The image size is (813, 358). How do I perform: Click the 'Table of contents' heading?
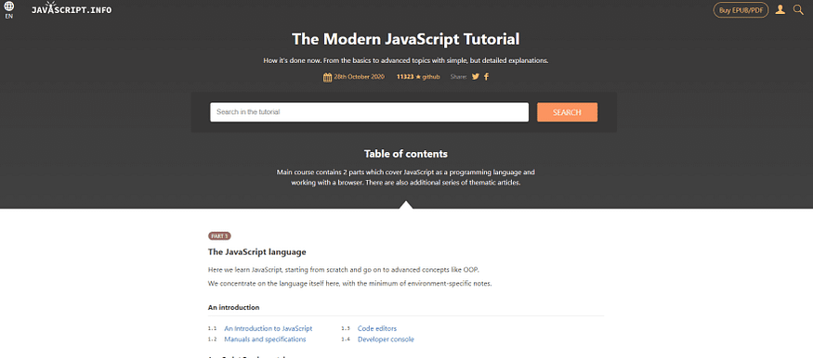pos(405,154)
